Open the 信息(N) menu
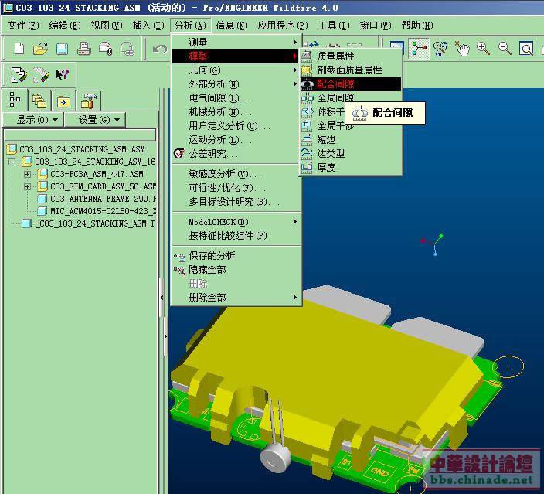The width and height of the screenshot is (544, 494). (x=232, y=26)
